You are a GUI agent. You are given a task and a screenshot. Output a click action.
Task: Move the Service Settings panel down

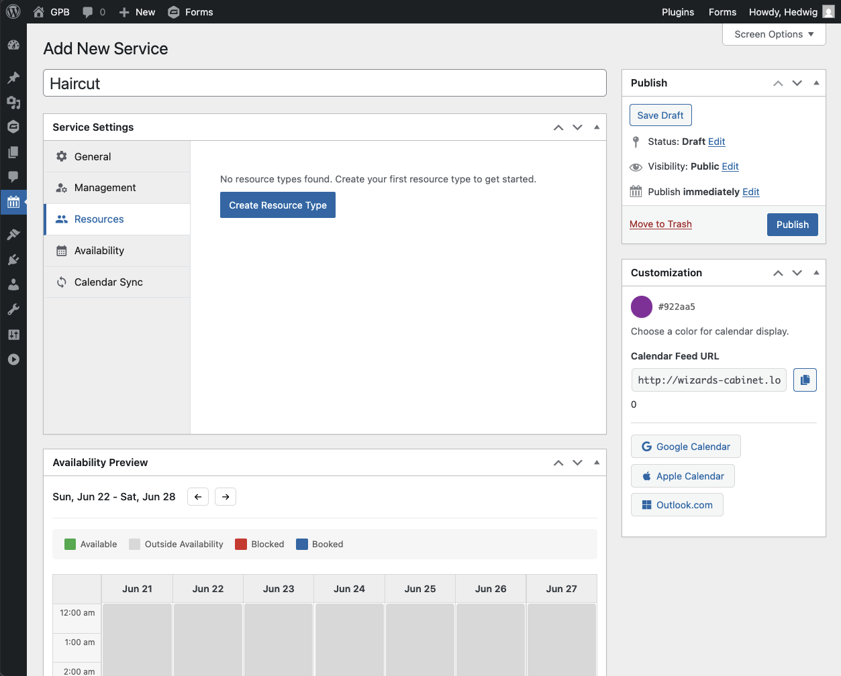(x=577, y=127)
